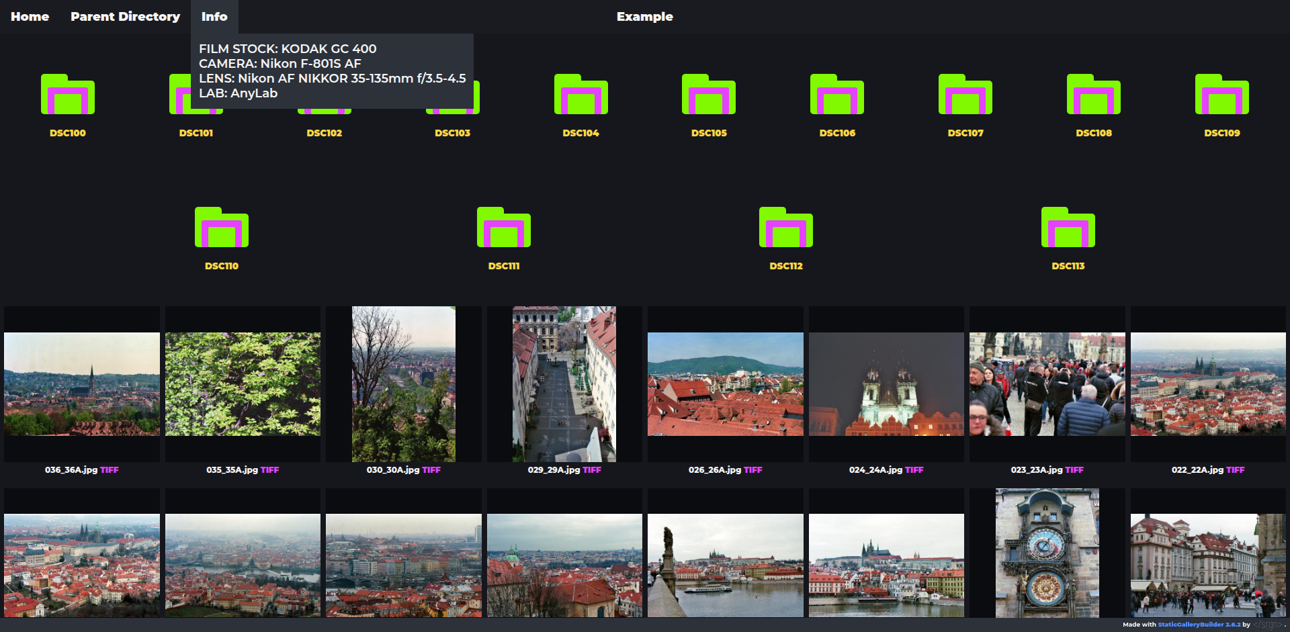1290x632 pixels.
Task: Open the DSC110 folder icon
Action: point(222,228)
